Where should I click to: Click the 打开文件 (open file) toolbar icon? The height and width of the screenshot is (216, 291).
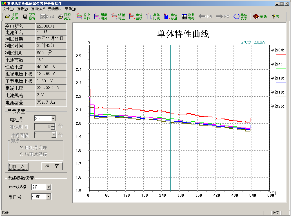(x=11, y=17)
